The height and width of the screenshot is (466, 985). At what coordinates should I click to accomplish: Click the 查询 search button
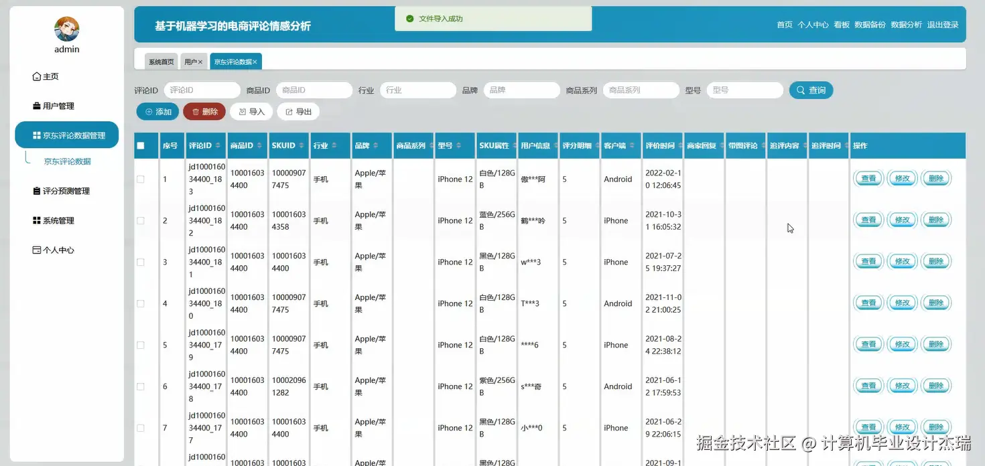pyautogui.click(x=811, y=90)
